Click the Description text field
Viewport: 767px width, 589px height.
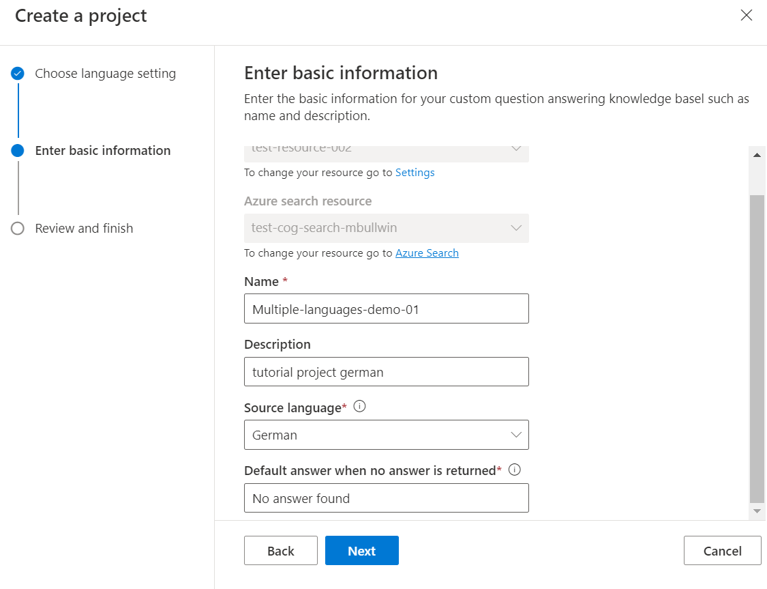tap(386, 372)
